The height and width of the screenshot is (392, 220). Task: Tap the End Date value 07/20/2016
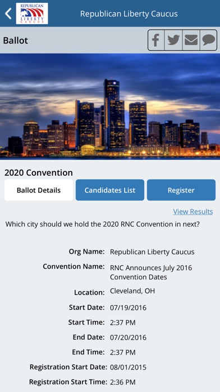click(x=128, y=337)
